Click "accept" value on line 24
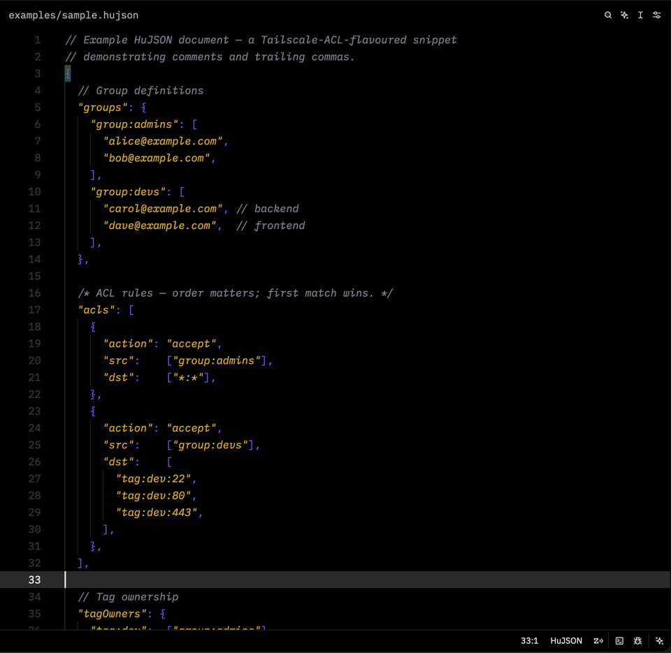The width and height of the screenshot is (671, 653). tap(192, 428)
